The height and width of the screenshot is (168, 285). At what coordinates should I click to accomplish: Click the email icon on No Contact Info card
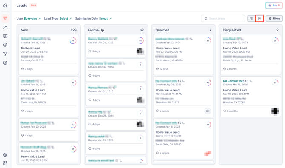tap(247, 81)
